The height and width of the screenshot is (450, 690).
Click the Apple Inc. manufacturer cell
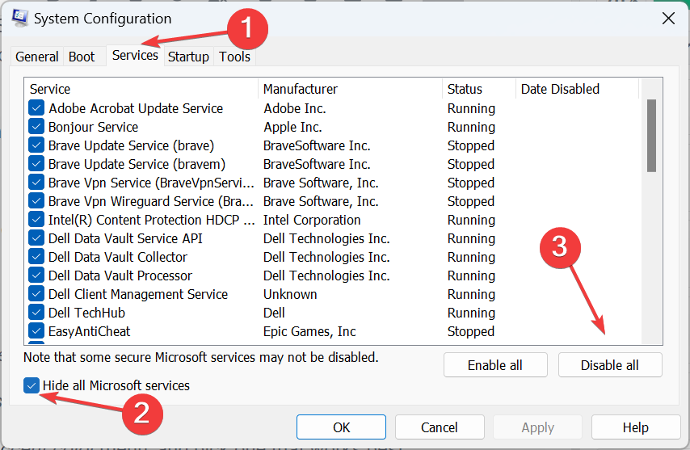292,127
